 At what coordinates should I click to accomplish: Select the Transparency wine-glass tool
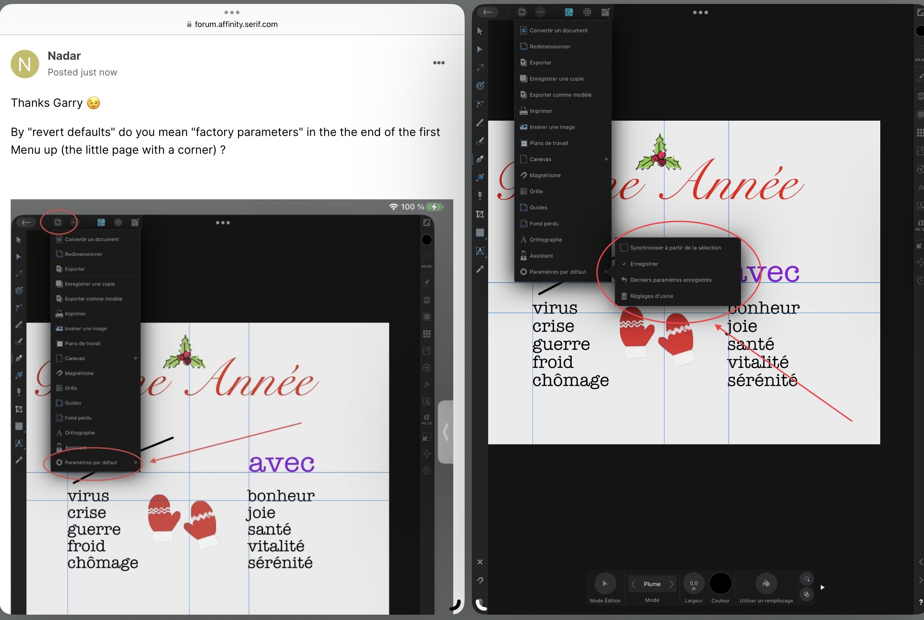coord(480,196)
